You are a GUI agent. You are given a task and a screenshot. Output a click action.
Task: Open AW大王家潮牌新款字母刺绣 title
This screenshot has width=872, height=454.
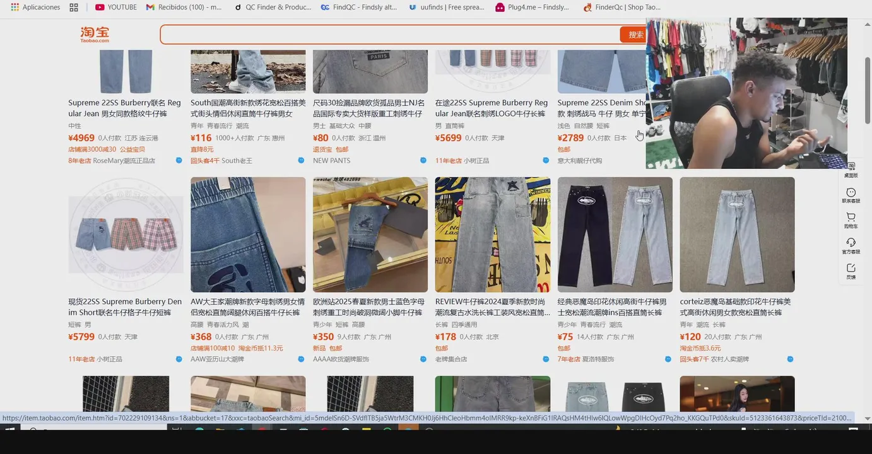pos(248,307)
